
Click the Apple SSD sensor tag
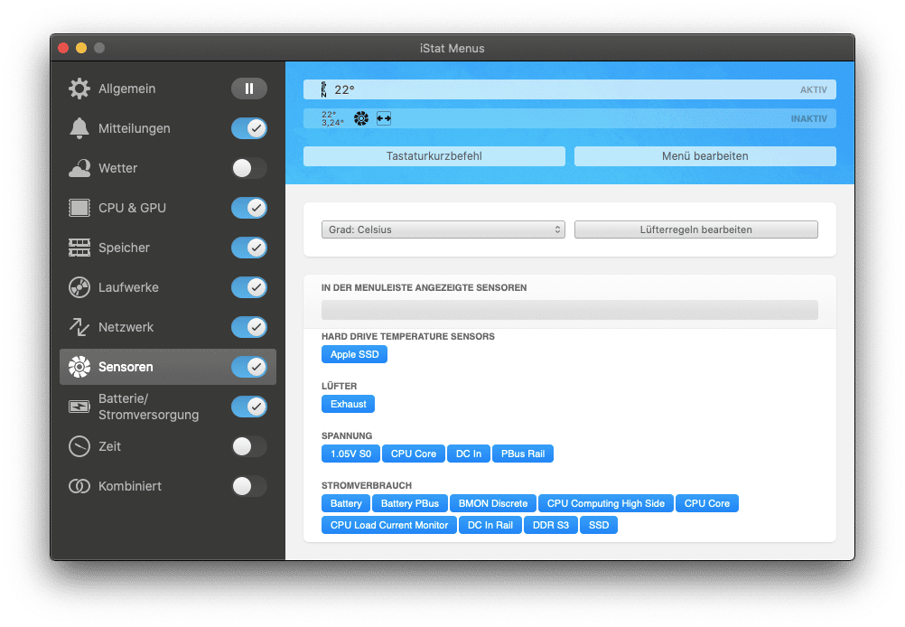pyautogui.click(x=354, y=354)
